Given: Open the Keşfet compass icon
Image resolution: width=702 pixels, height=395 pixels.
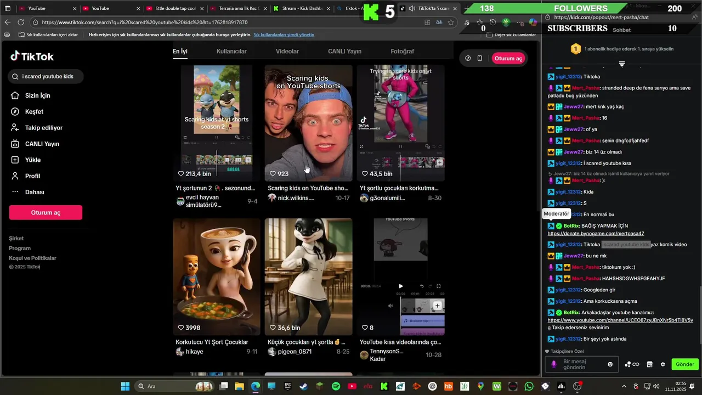Looking at the screenshot, I should tap(15, 111).
